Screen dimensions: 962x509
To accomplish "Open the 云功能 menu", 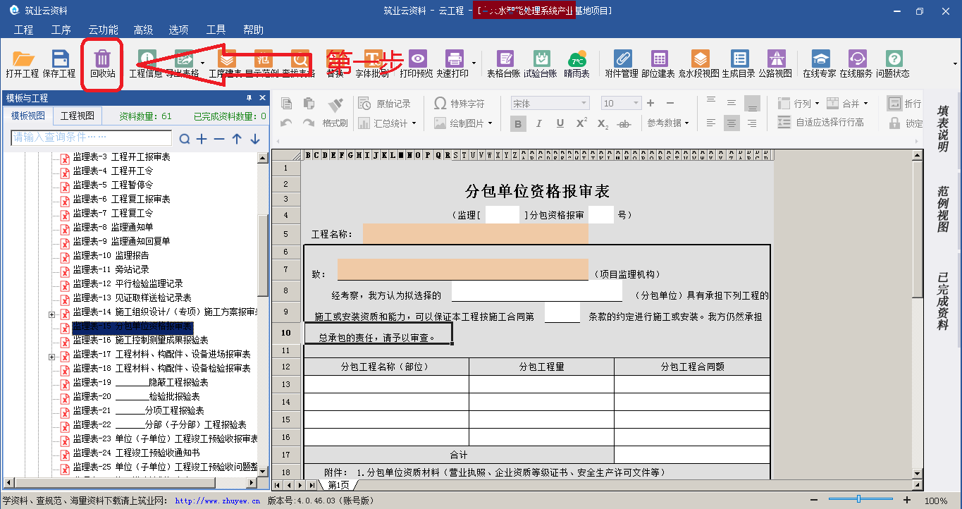I will [103, 30].
